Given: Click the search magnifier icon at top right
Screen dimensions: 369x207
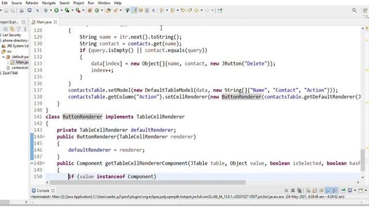Looking at the screenshot, I should coord(354,10).
